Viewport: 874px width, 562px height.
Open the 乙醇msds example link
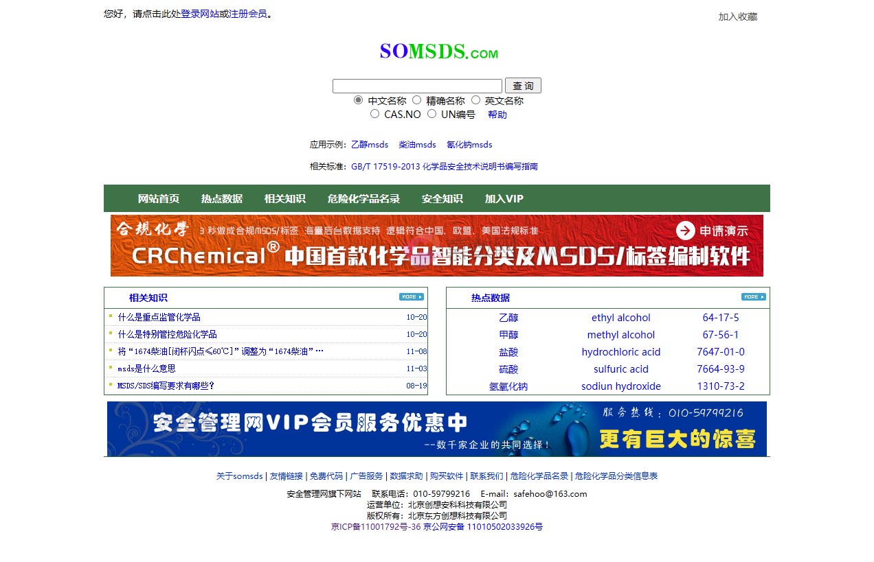pyautogui.click(x=370, y=145)
